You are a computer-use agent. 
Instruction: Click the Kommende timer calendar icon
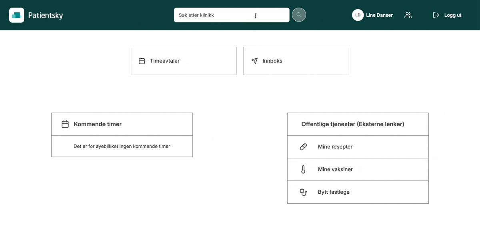coord(65,124)
